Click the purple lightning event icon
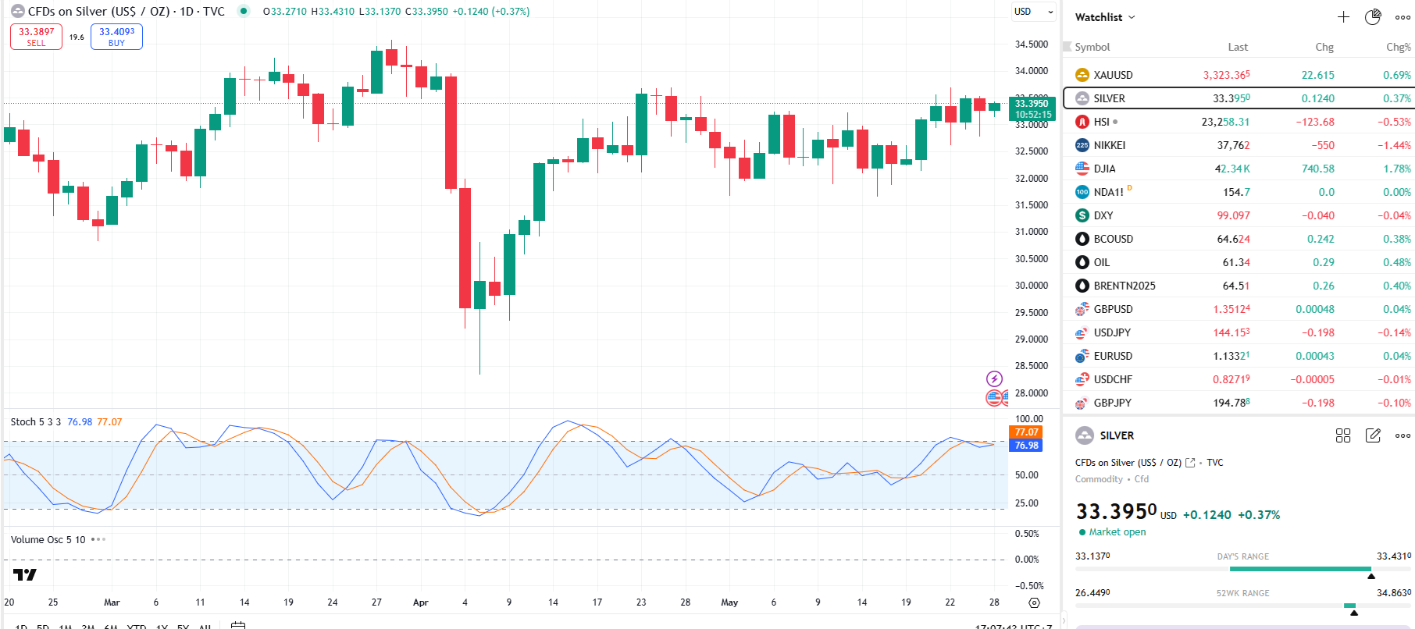 point(994,378)
